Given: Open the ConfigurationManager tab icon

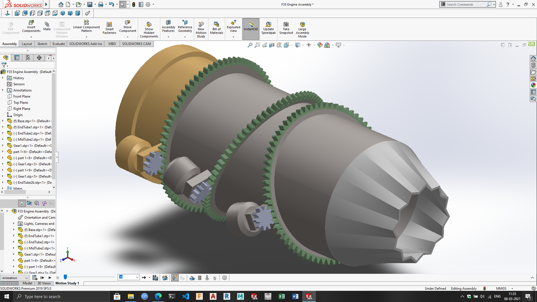Looking at the screenshot, I should pyautogui.click(x=28, y=58).
